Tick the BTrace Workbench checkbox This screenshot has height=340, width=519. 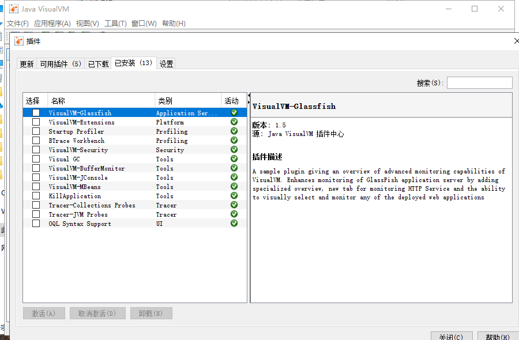(36, 141)
